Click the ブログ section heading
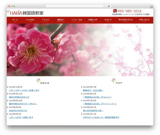Screen dimensions: 160x135 click(x=119, y=83)
